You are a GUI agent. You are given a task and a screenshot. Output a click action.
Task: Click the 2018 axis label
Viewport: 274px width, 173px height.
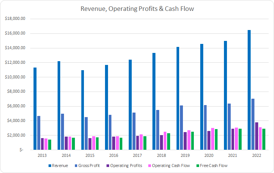click(x=161, y=155)
